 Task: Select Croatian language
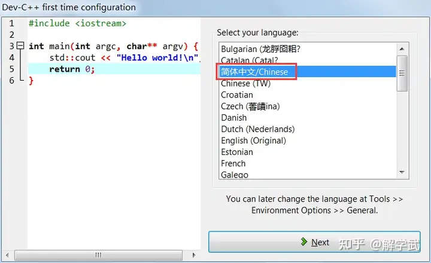(x=308, y=94)
